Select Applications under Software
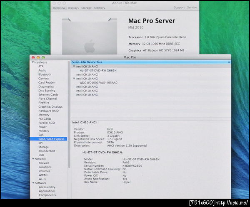 47,191
